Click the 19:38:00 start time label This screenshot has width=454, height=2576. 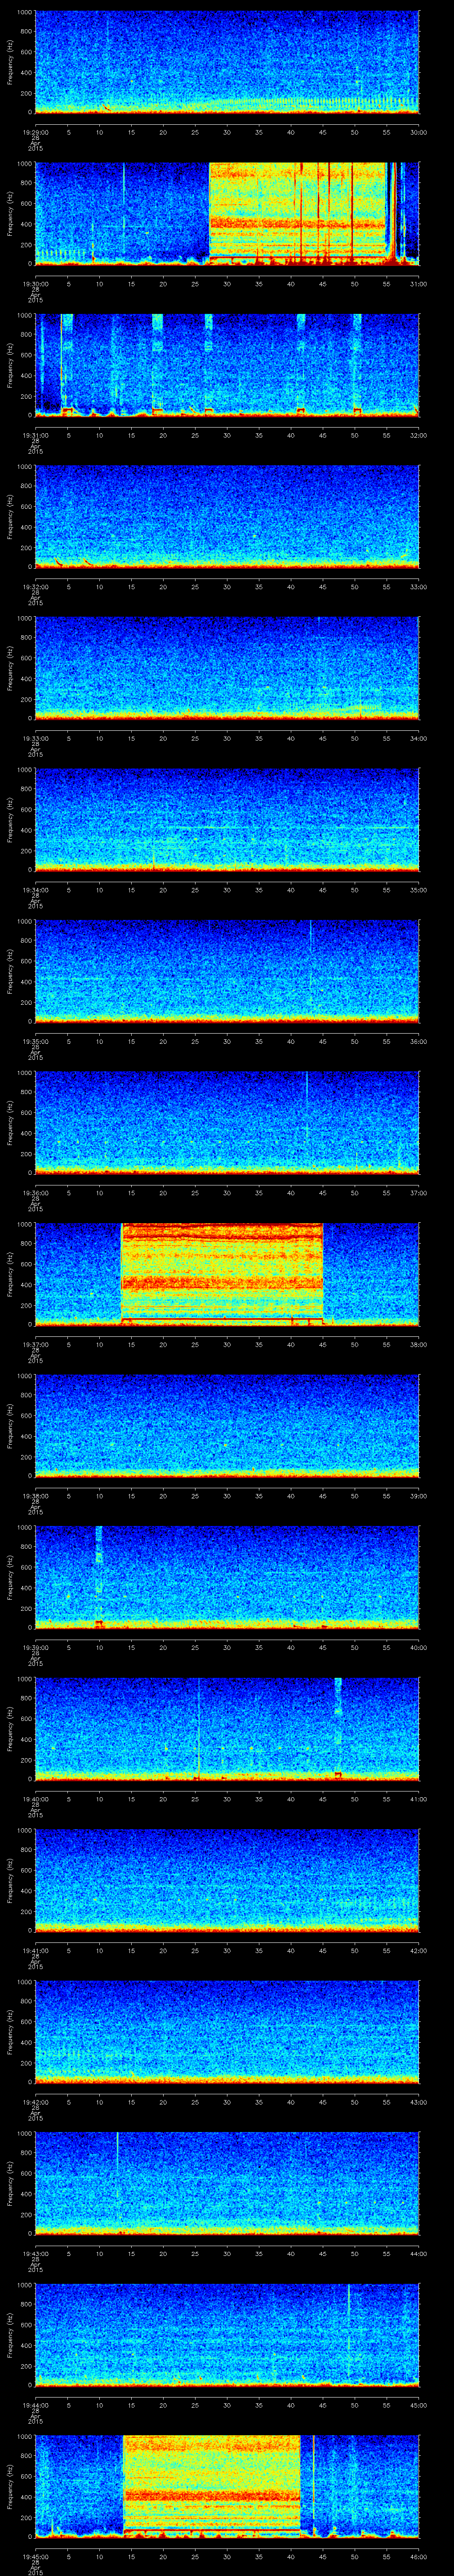tap(35, 1495)
